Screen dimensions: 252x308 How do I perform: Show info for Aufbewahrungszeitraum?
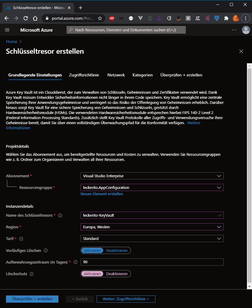tap(75, 262)
